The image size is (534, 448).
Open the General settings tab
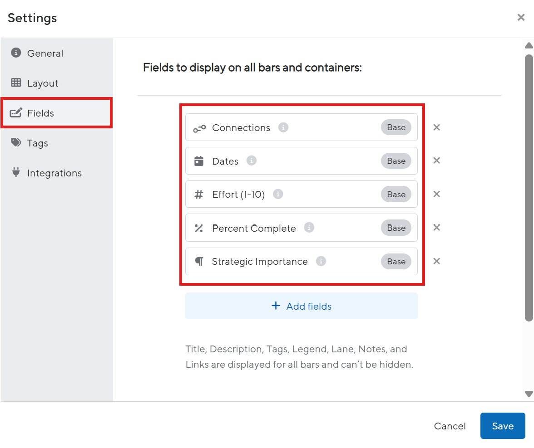pyautogui.click(x=44, y=53)
